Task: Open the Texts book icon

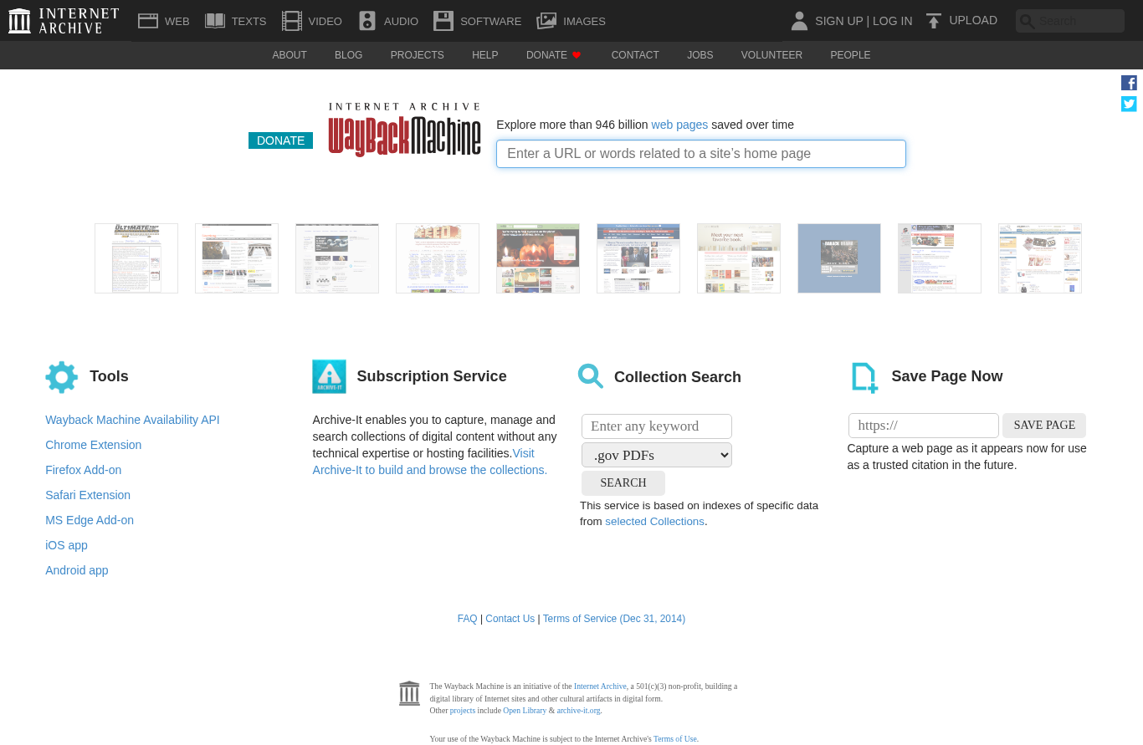Action: [215, 21]
